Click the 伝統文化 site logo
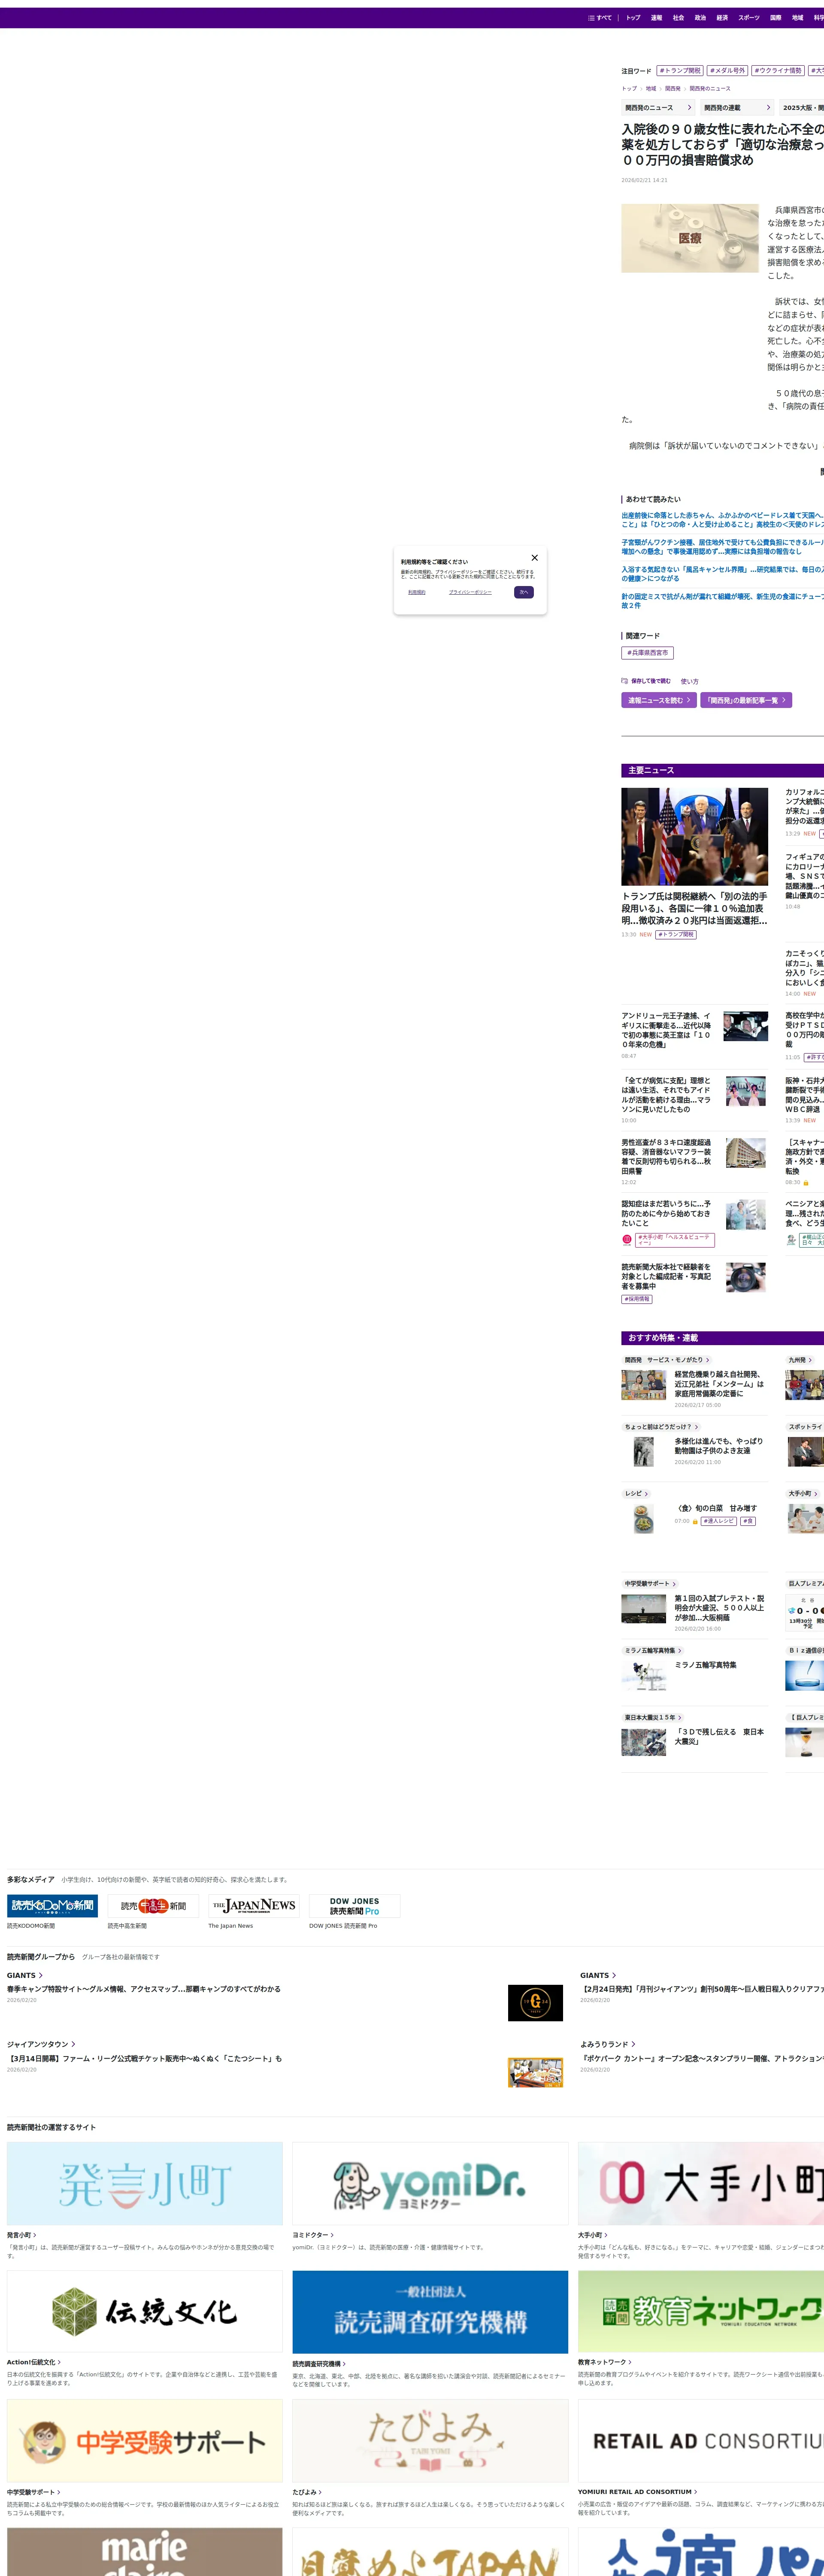The image size is (824, 2576). 144,2311
